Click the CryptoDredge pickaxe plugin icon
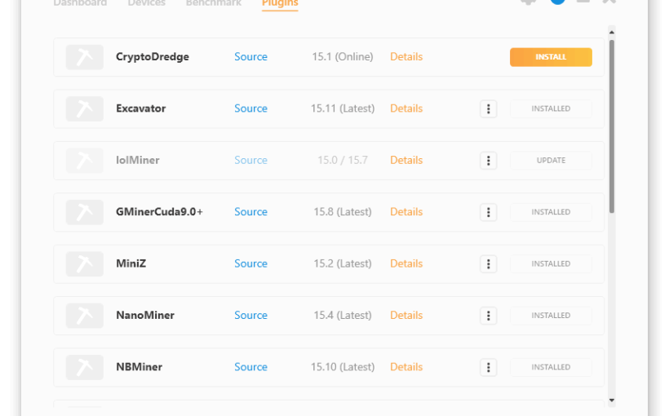669x416 pixels. point(84,57)
